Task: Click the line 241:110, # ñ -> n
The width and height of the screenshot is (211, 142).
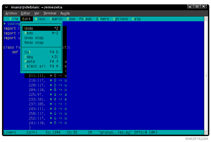Action: 48,123
